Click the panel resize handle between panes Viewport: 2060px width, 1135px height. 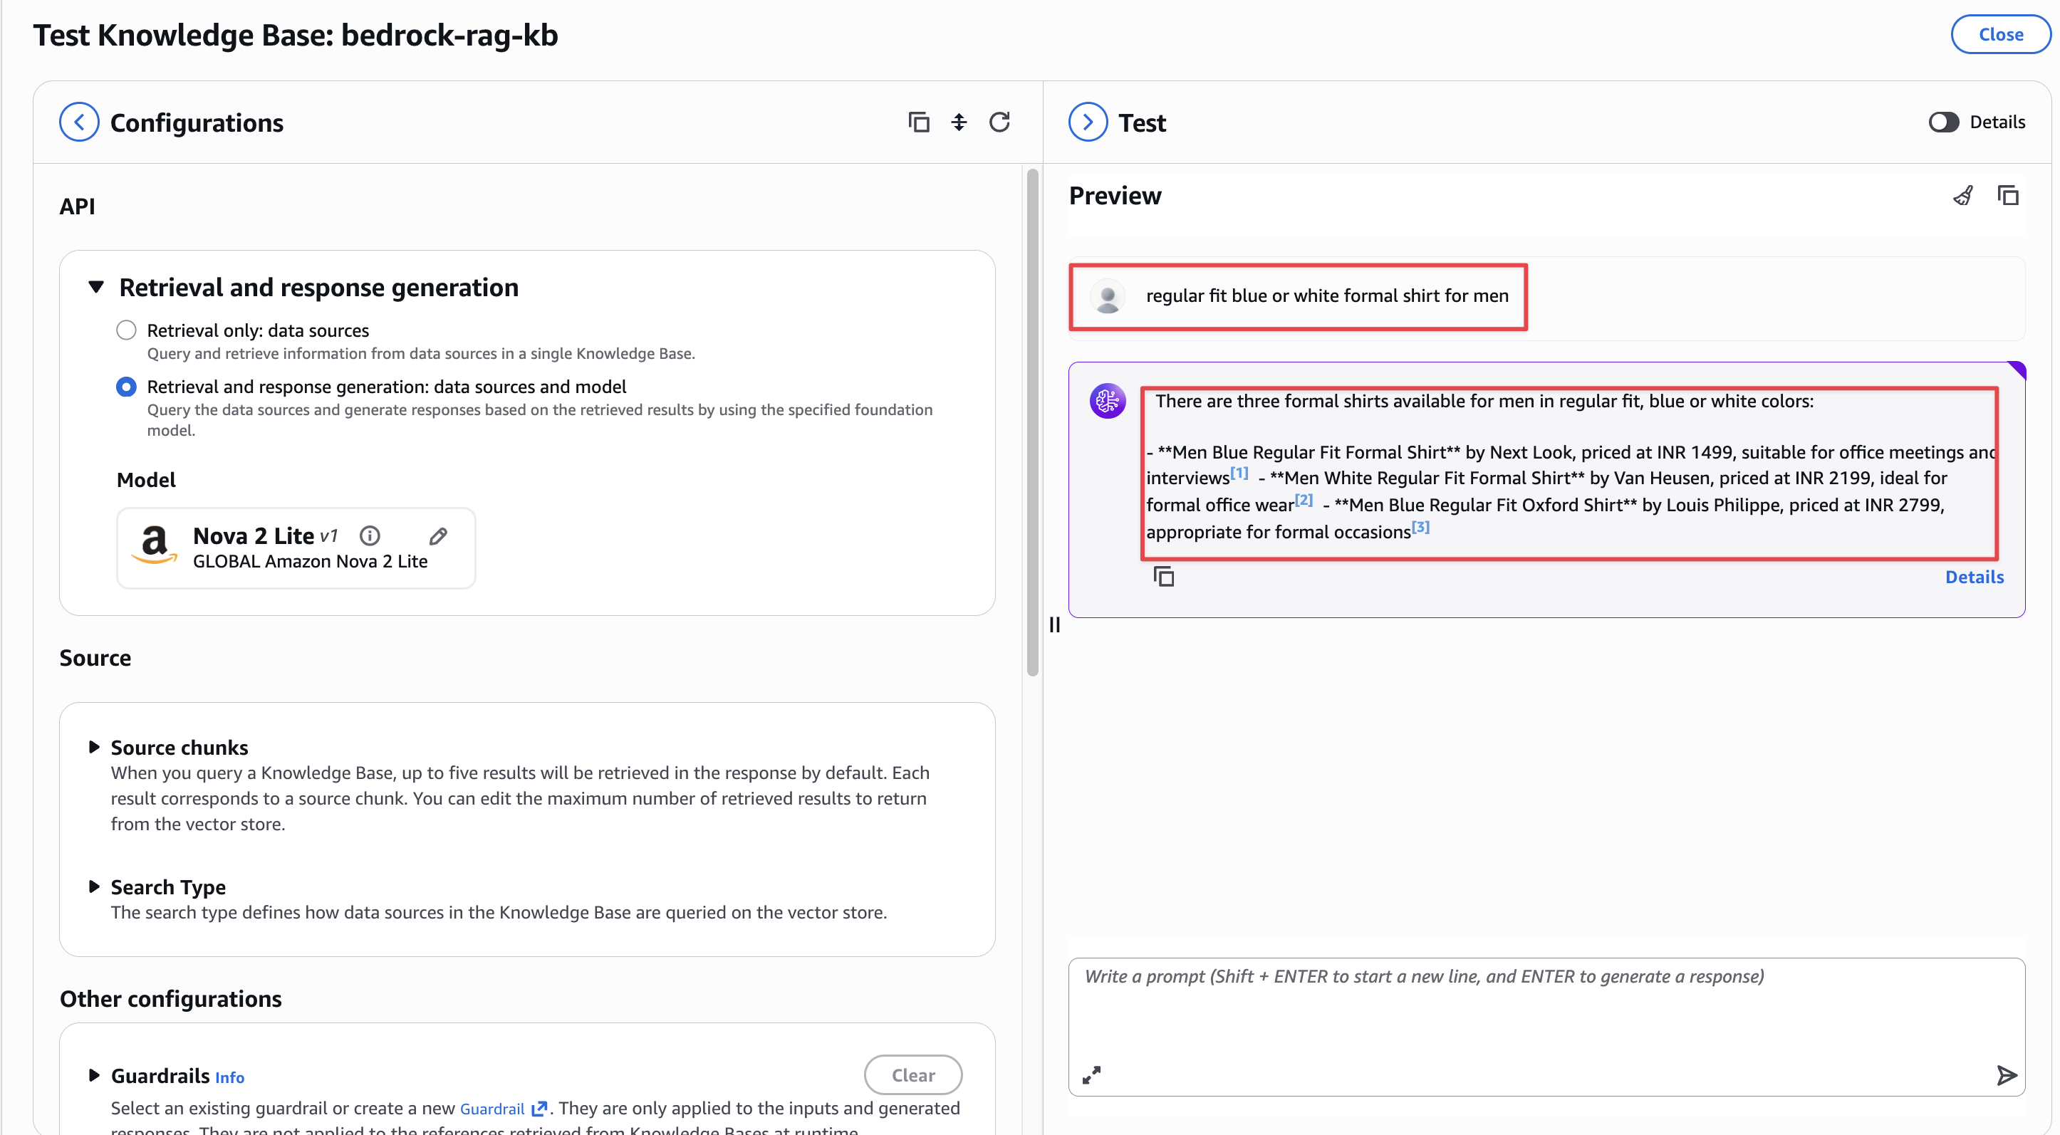1055,624
